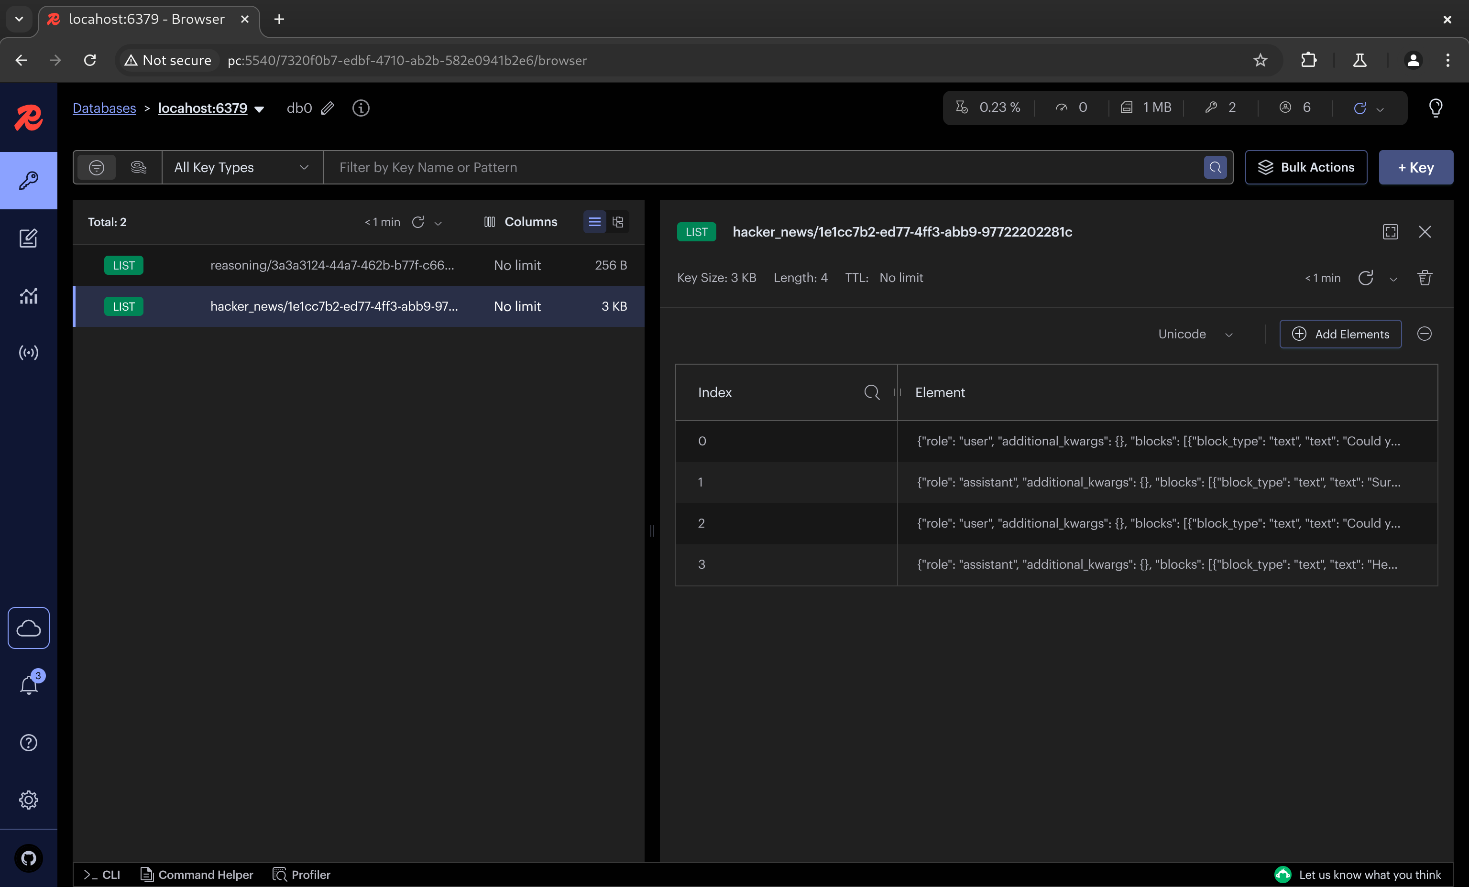Open the Chrome Labs flask icon

point(1360,60)
